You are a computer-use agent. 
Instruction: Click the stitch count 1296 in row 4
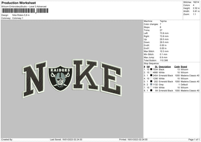click(155, 79)
